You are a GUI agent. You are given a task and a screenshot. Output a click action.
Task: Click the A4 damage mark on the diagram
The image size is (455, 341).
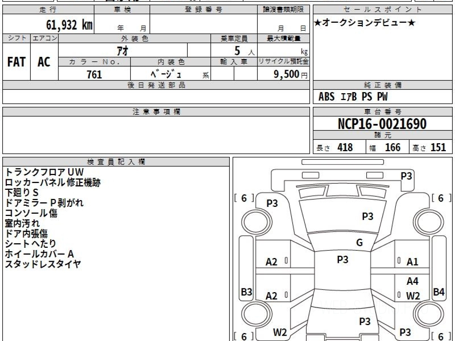[x=412, y=282]
